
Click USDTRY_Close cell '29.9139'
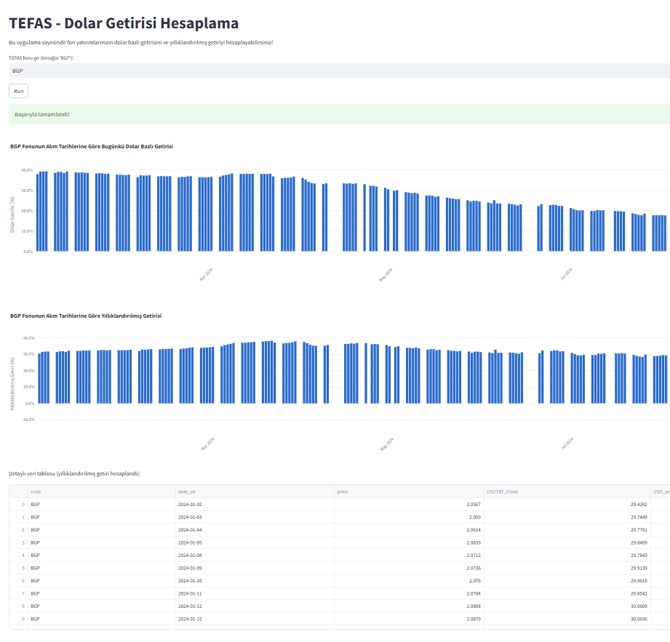567,568
